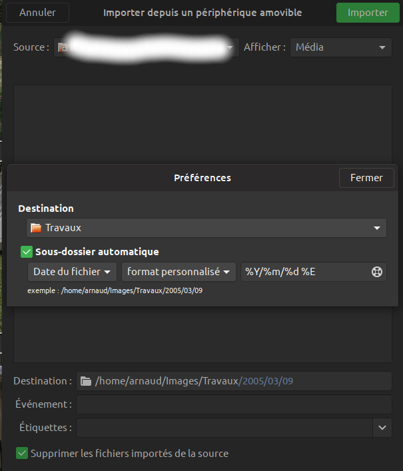
Task: Click the Étiquettes text field
Action: pyautogui.click(x=224, y=428)
